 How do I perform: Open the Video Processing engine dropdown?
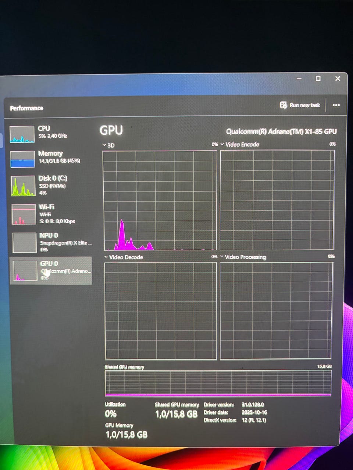pos(222,257)
